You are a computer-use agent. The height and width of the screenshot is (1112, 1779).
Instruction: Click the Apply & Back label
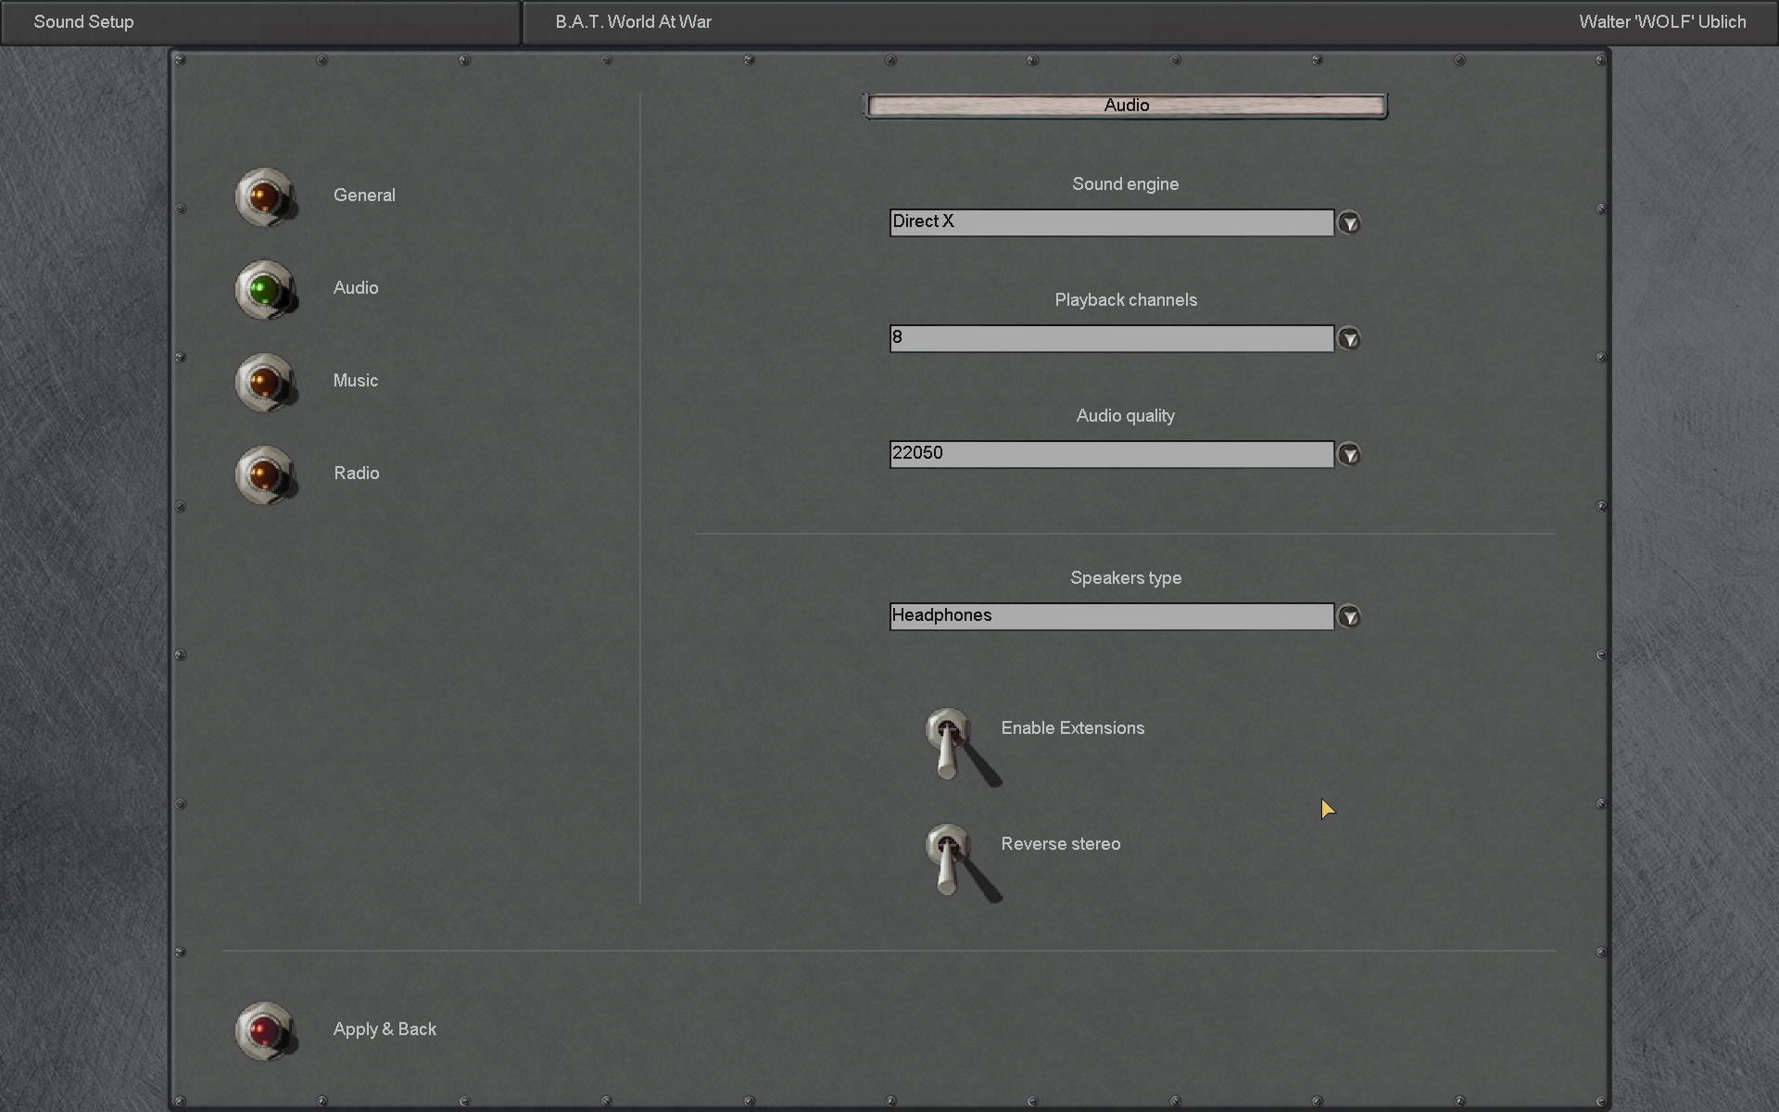click(x=385, y=1030)
